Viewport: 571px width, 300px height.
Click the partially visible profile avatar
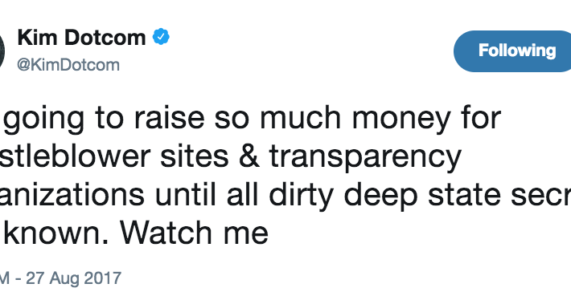pos(2,51)
